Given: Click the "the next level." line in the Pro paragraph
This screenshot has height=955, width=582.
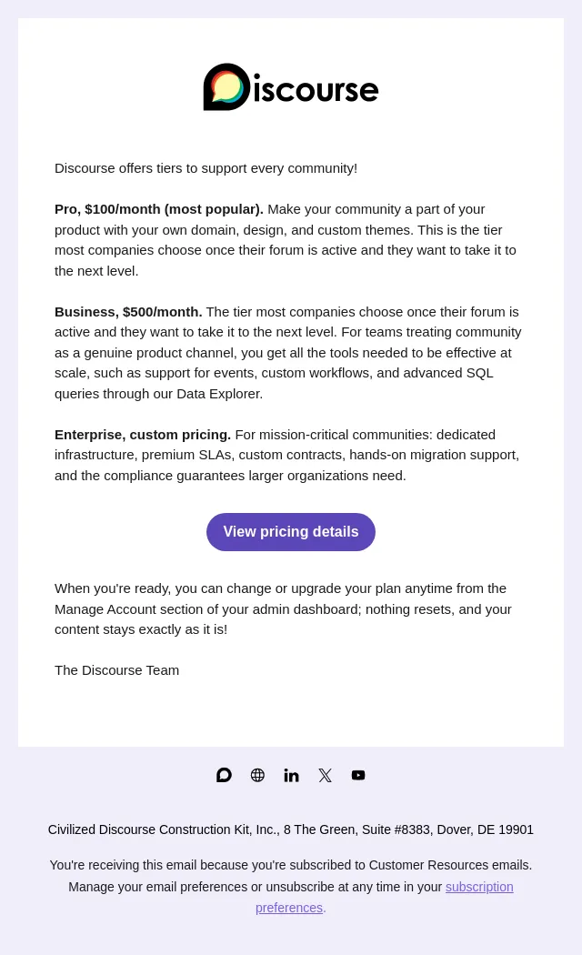Looking at the screenshot, I should point(96,271).
